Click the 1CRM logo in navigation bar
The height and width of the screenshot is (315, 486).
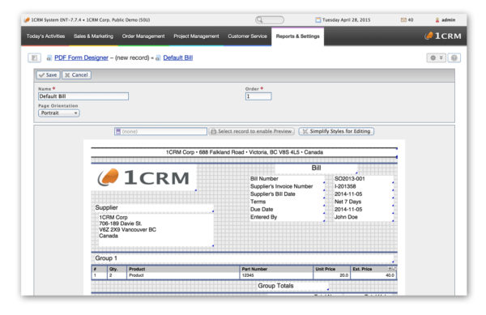(x=442, y=36)
